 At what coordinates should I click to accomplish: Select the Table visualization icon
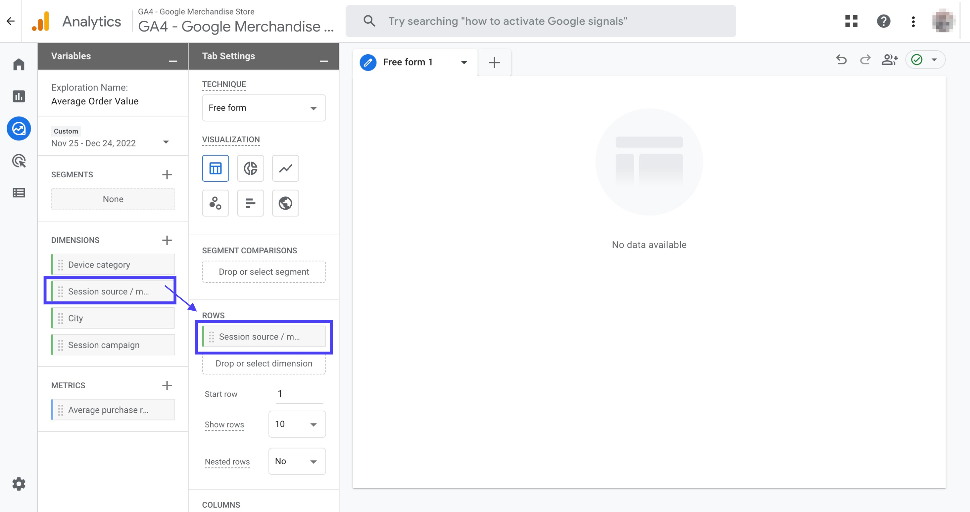coord(215,168)
